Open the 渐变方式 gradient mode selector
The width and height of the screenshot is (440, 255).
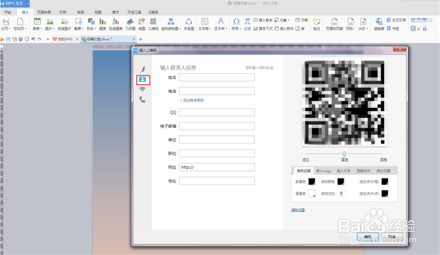(341, 194)
